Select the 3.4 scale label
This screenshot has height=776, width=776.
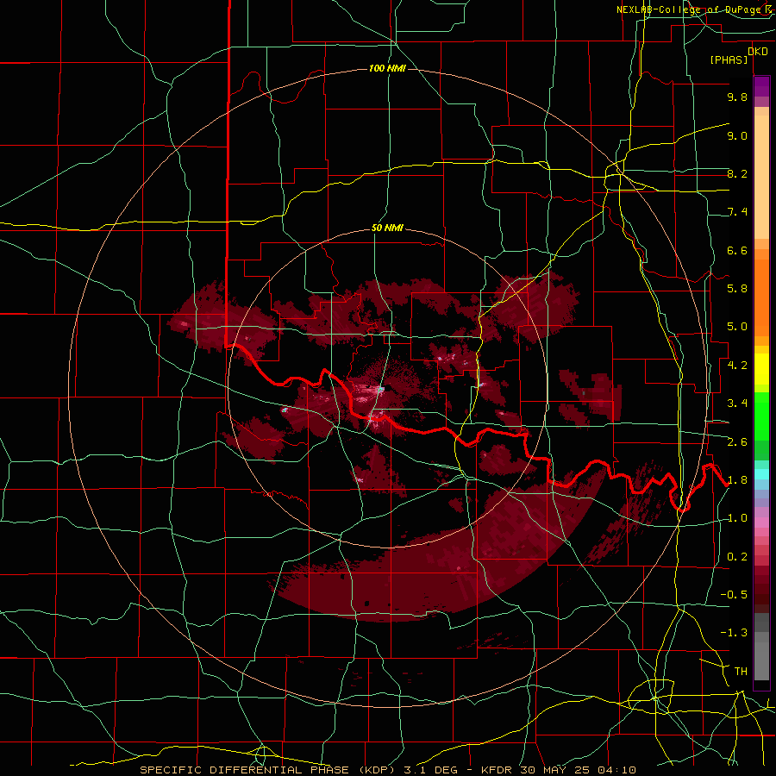click(737, 404)
